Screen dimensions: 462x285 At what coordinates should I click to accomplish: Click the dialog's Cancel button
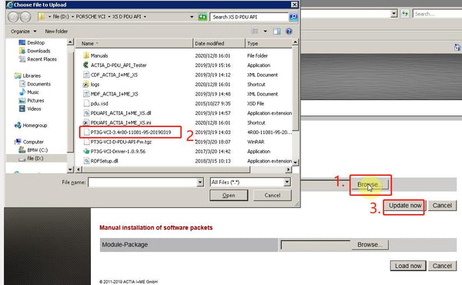click(273, 196)
